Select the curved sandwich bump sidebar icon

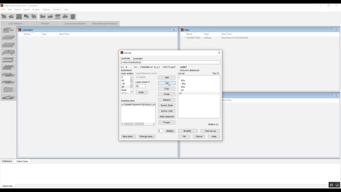pos(9,97)
